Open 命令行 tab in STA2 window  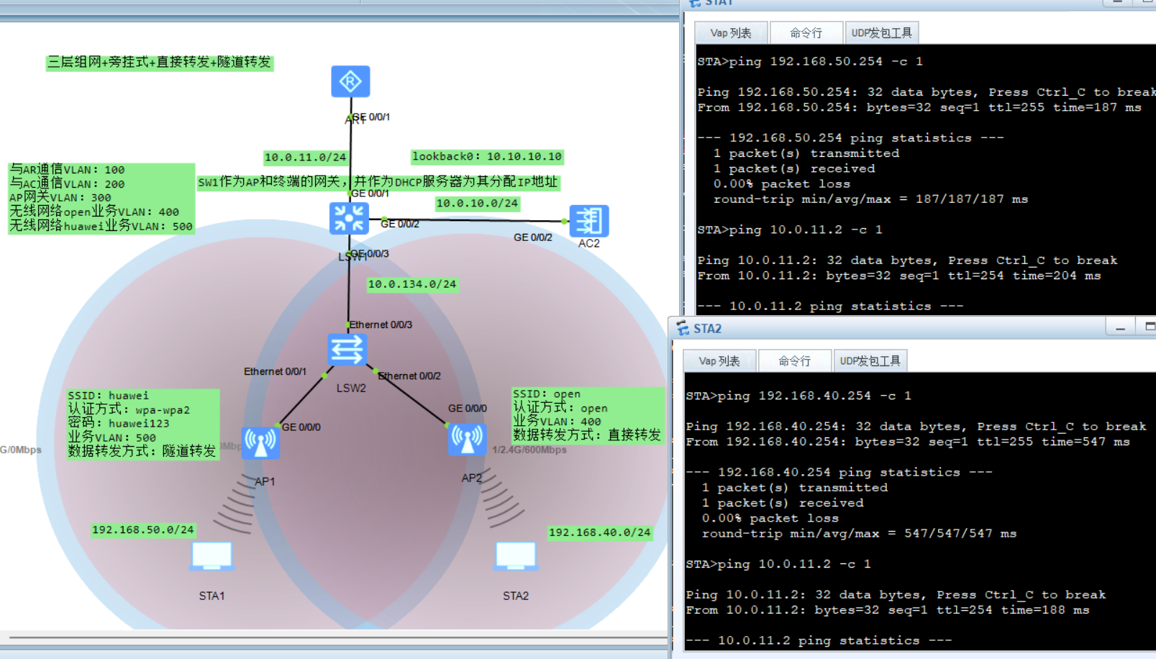coord(794,361)
